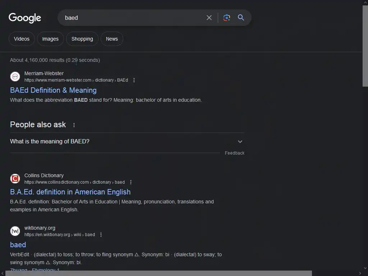Screen dimensions: 368x276
Task: Expand 'What is the meaning of BAED?' chevron
Action: (x=240, y=142)
